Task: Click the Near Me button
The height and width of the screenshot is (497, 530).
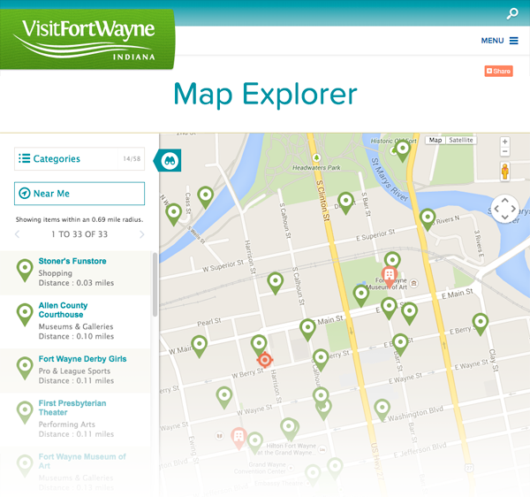Action: click(x=79, y=194)
